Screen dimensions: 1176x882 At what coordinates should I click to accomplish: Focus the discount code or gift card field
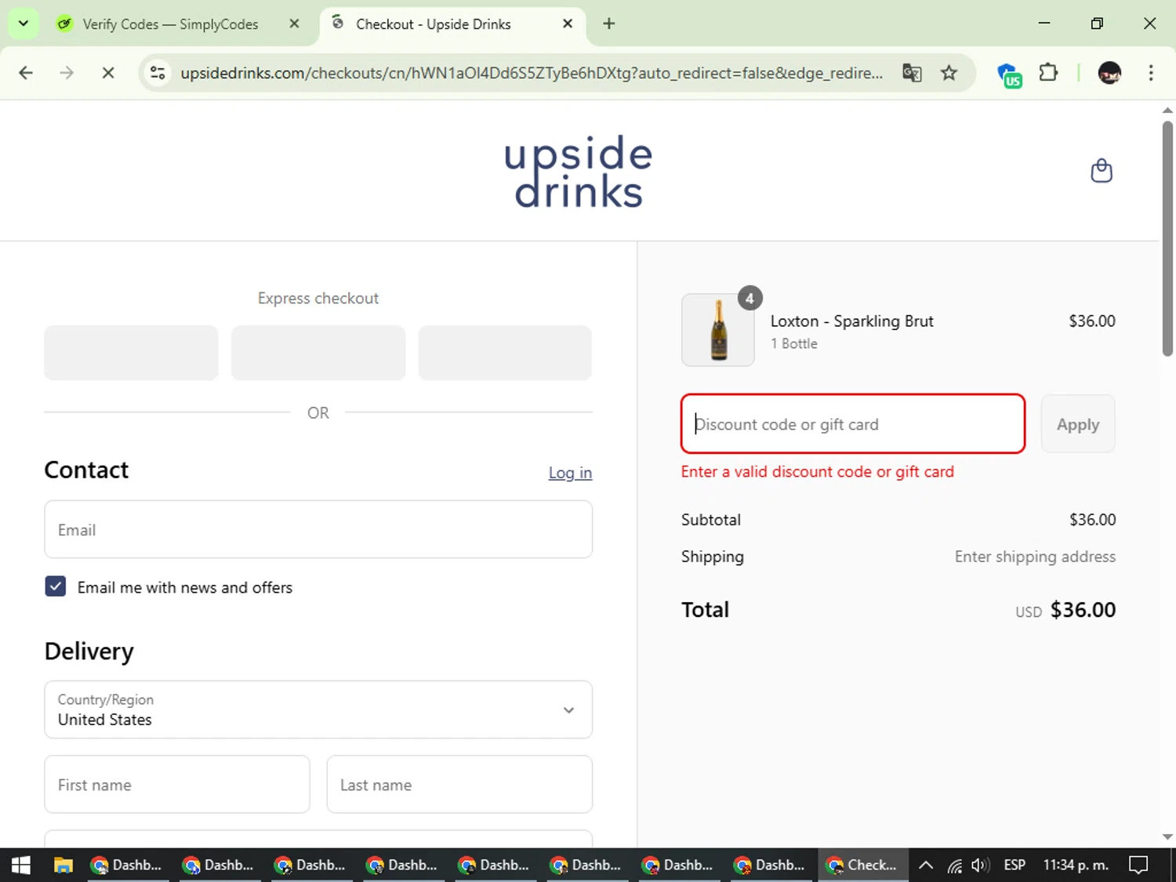coord(853,424)
